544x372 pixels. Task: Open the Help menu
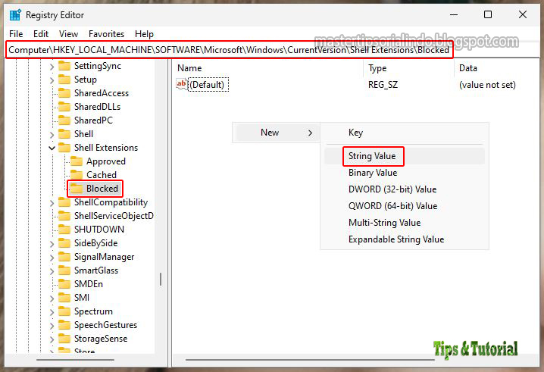[x=144, y=34]
